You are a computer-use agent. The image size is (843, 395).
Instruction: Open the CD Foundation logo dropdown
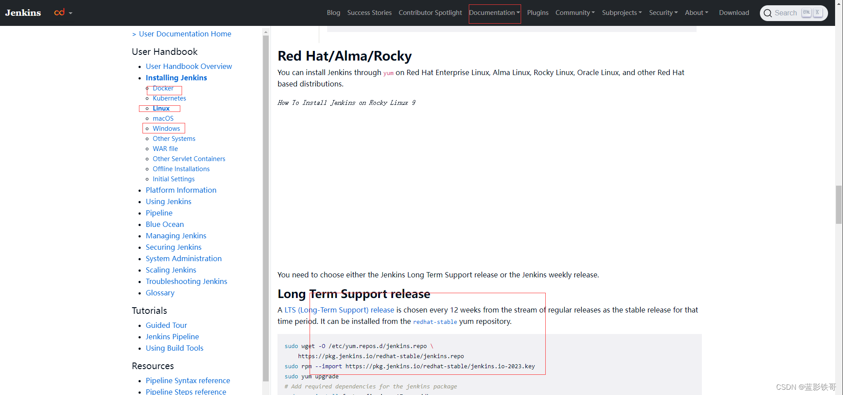[x=63, y=13]
